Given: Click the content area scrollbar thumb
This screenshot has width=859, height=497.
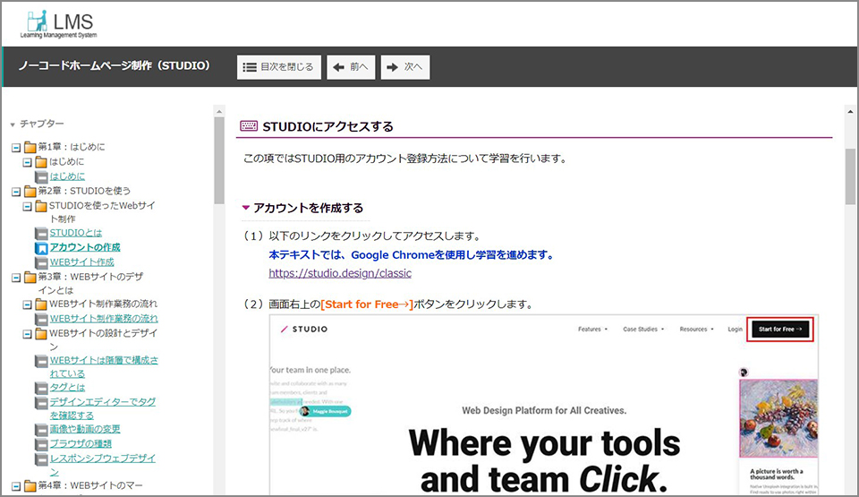Looking at the screenshot, I should pyautogui.click(x=850, y=176).
